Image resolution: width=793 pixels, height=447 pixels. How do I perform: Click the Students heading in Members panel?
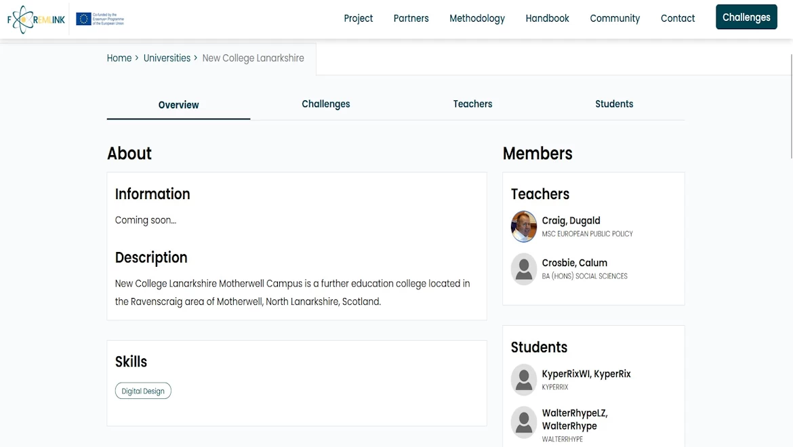[539, 347]
